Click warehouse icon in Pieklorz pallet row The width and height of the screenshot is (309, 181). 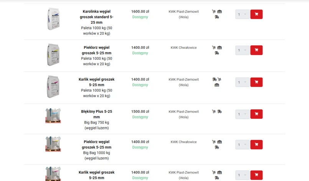(x=220, y=48)
